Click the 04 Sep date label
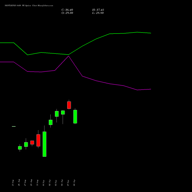This screenshot has height=192, width=192. tap(62, 183)
